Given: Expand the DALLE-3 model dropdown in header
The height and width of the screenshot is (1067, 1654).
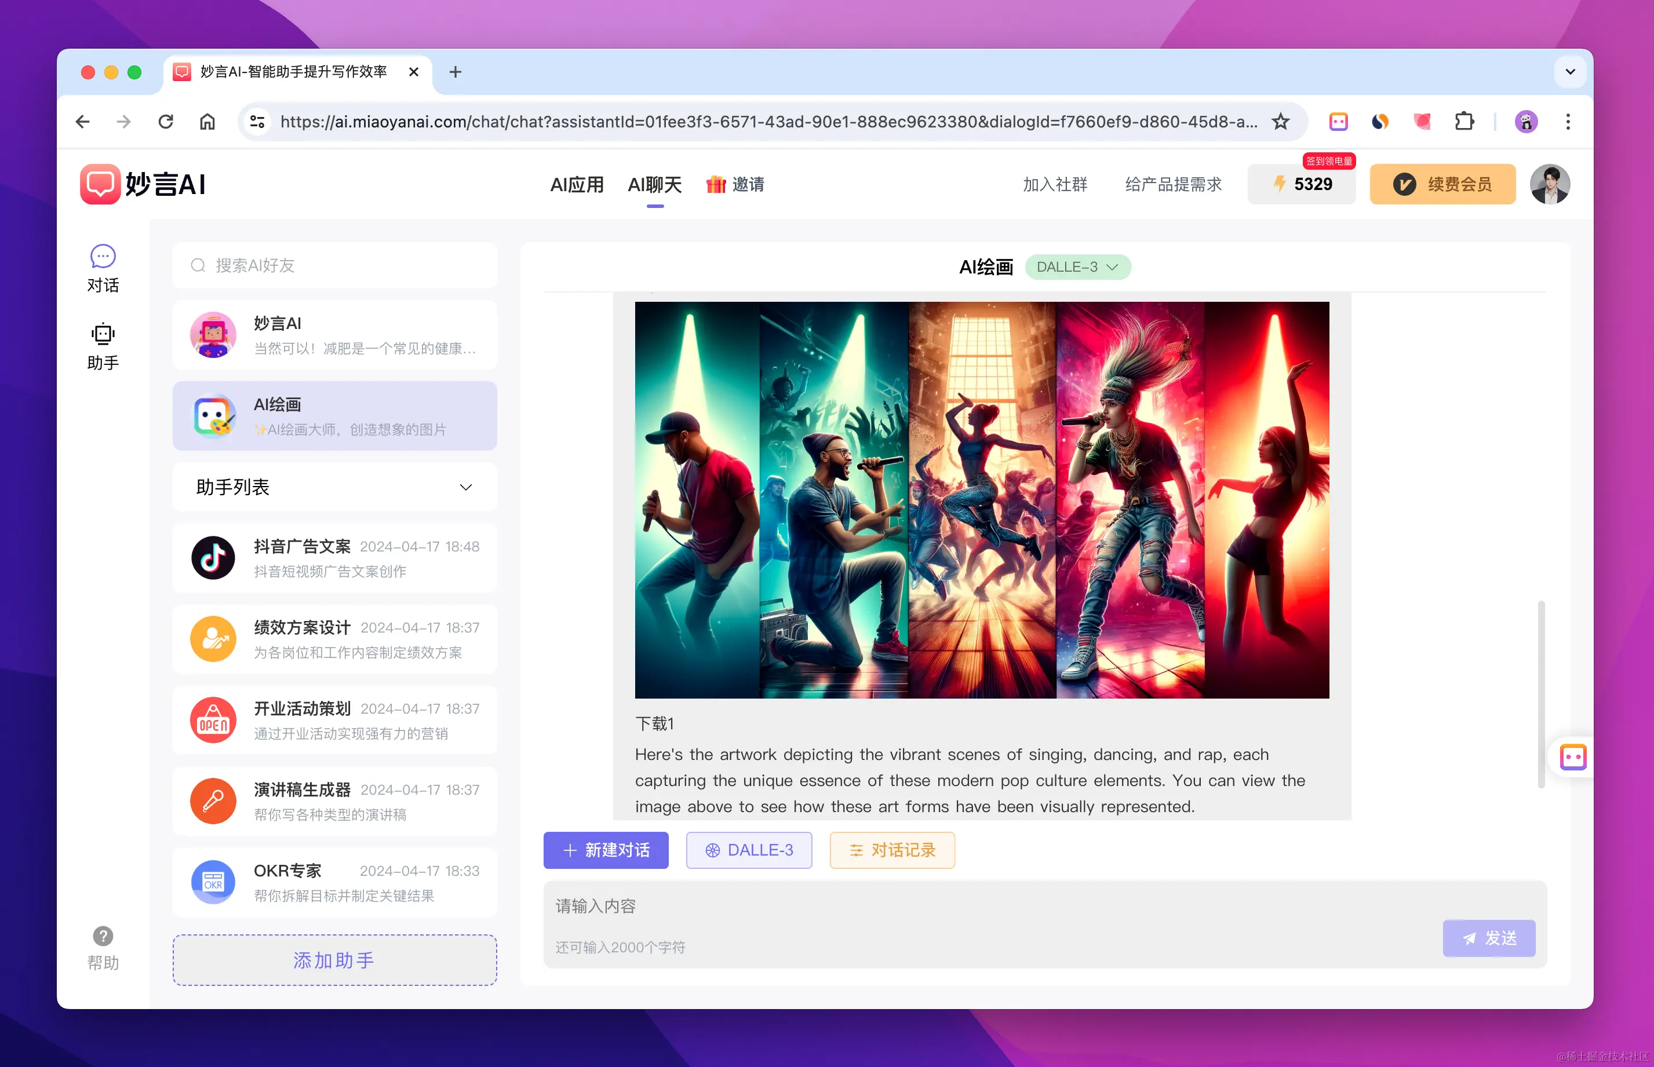Looking at the screenshot, I should [1077, 268].
